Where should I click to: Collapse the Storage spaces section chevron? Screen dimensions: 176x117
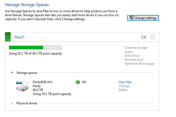12,73
